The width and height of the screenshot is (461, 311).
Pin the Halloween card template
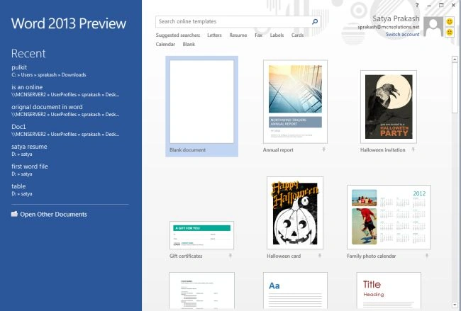click(x=320, y=256)
